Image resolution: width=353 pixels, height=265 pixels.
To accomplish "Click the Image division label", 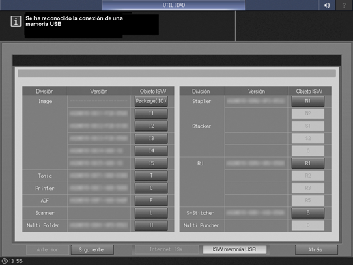I will pos(45,102).
